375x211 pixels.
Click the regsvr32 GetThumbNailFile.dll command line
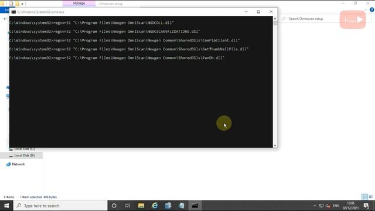(129, 49)
